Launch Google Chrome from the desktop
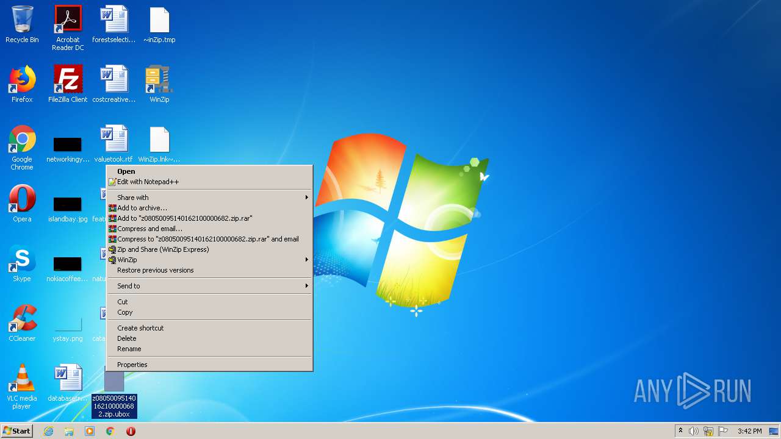 click(x=22, y=148)
